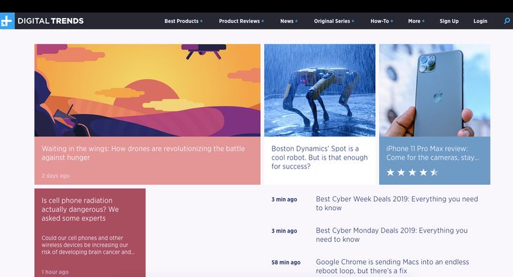Click the cell phone radiation summary text
The image size is (513, 277).
tap(88, 245)
